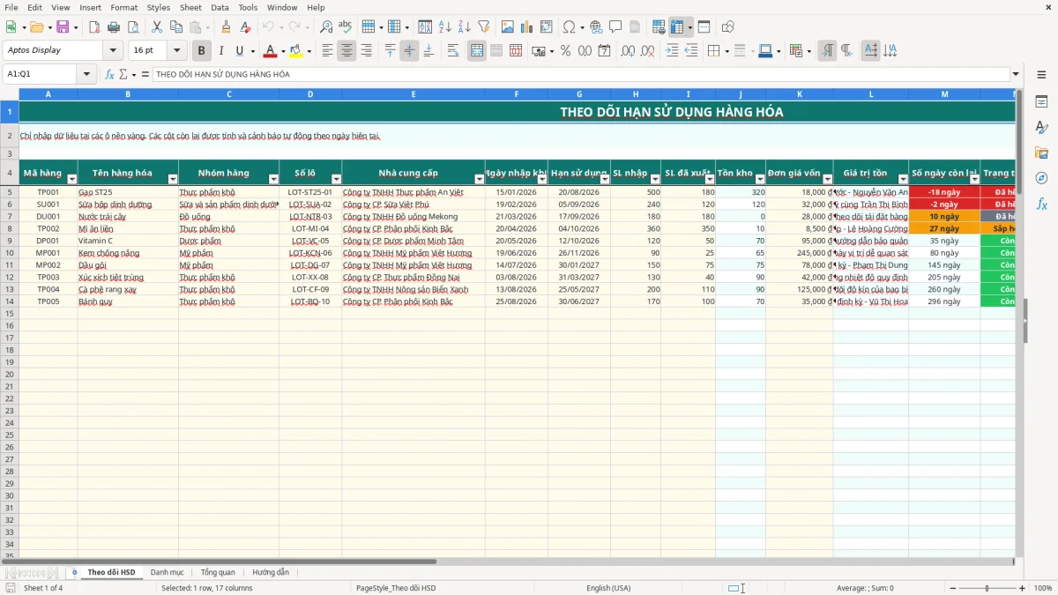
Task: Open the Sidebar Gallery icon
Action: tap(1041, 152)
